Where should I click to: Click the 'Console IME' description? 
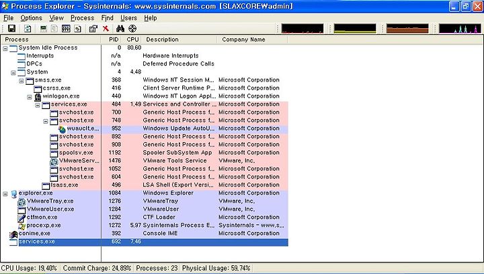(x=160, y=233)
